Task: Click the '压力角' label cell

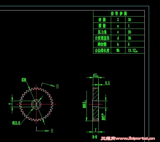Action: point(102,32)
